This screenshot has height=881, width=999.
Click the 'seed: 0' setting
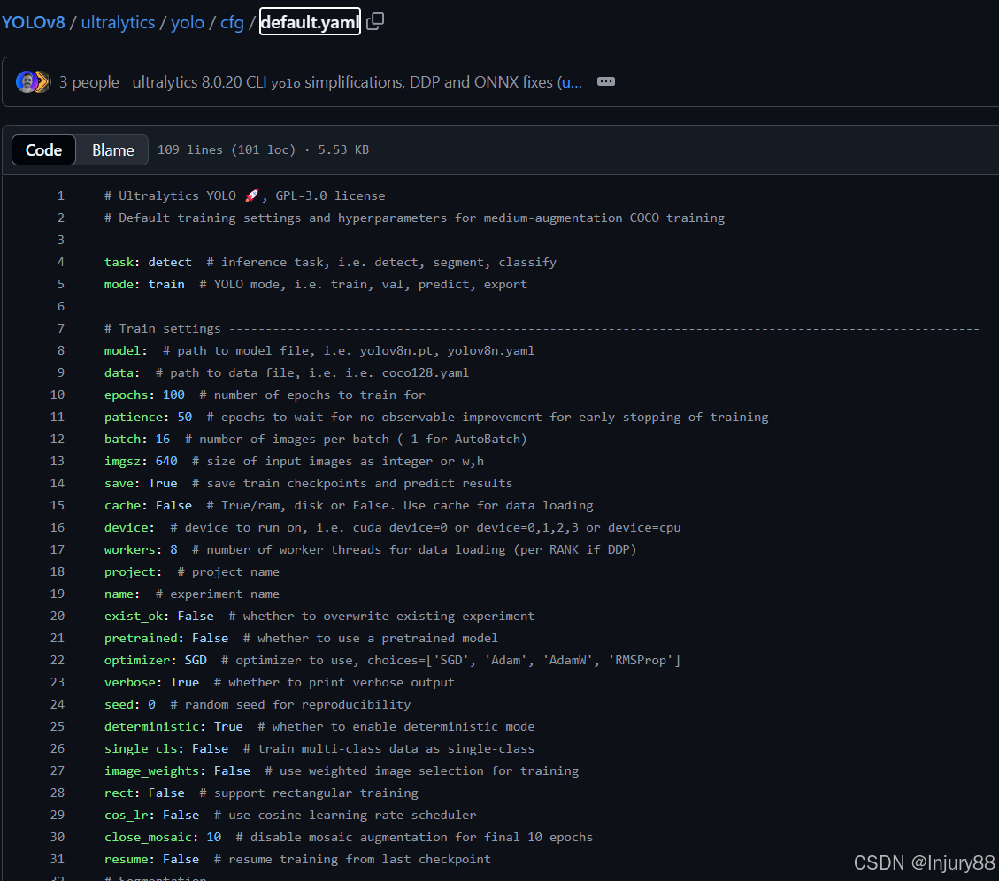pos(129,704)
